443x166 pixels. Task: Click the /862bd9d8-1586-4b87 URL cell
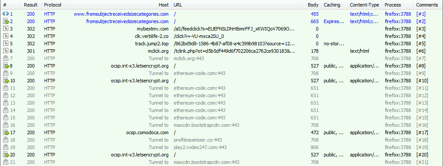(234, 44)
